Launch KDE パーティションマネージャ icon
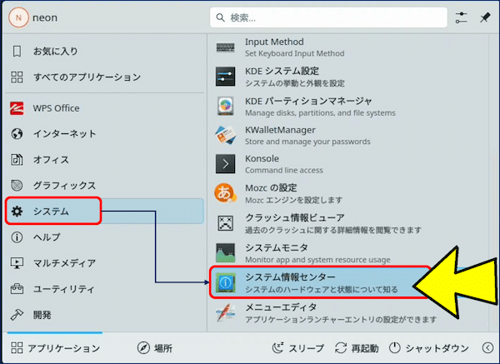This screenshot has width=500, height=364. (x=226, y=107)
